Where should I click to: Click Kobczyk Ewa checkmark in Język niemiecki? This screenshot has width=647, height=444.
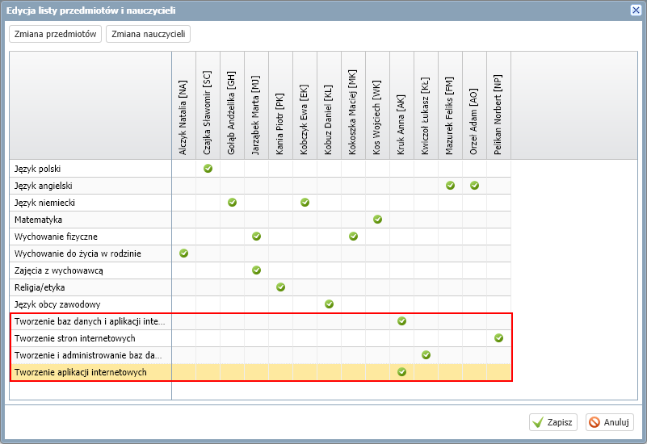305,203
